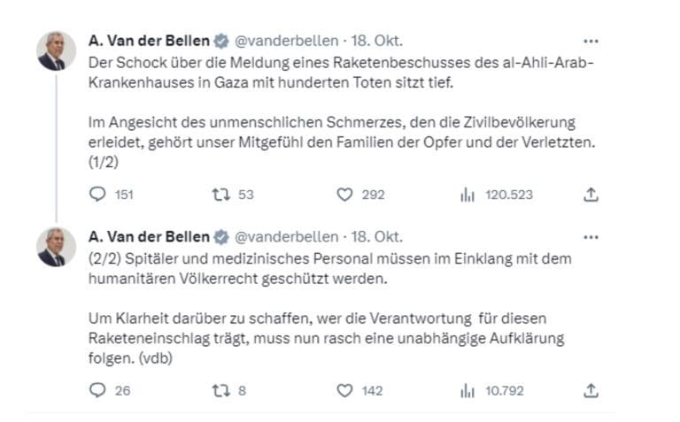Like the second tweet with 142 likes
The height and width of the screenshot is (422, 680).
click(344, 391)
